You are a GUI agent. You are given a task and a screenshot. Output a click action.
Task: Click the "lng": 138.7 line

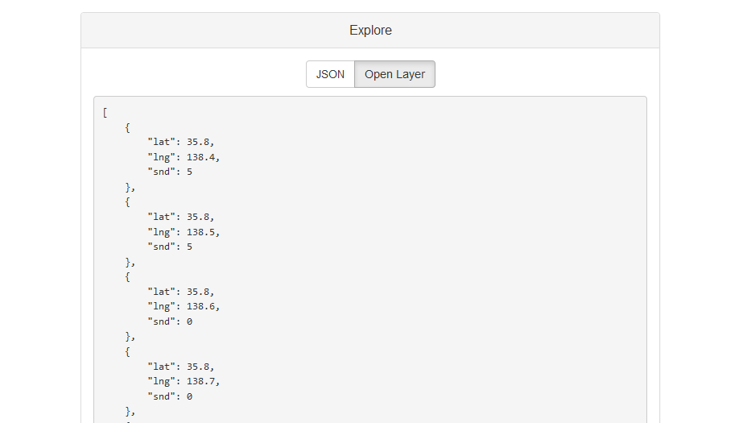click(184, 381)
